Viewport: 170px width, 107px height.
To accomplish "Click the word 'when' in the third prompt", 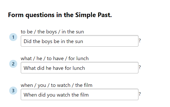I will coord(27,85).
